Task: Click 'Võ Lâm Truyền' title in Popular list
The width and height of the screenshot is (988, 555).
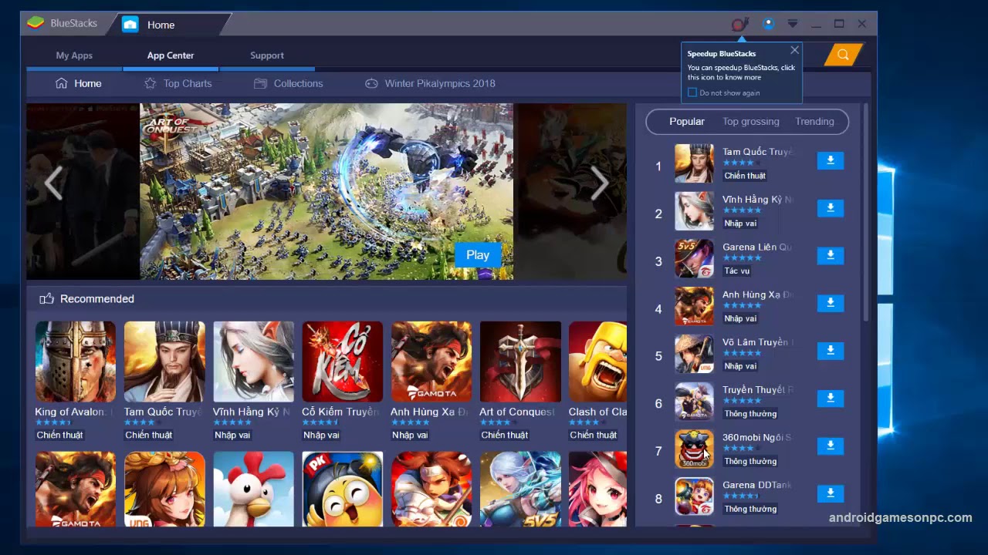Action: (x=757, y=342)
